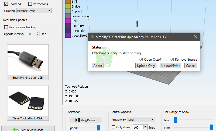
Task: Decrement the lines count spinner
Action: pos(145,129)
